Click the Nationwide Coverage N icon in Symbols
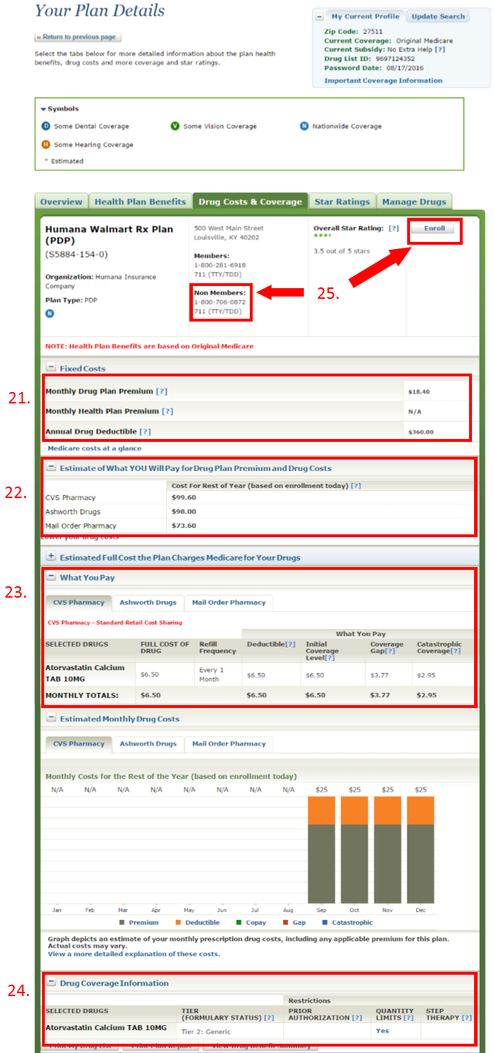This screenshot has height=1053, width=494. (x=305, y=126)
